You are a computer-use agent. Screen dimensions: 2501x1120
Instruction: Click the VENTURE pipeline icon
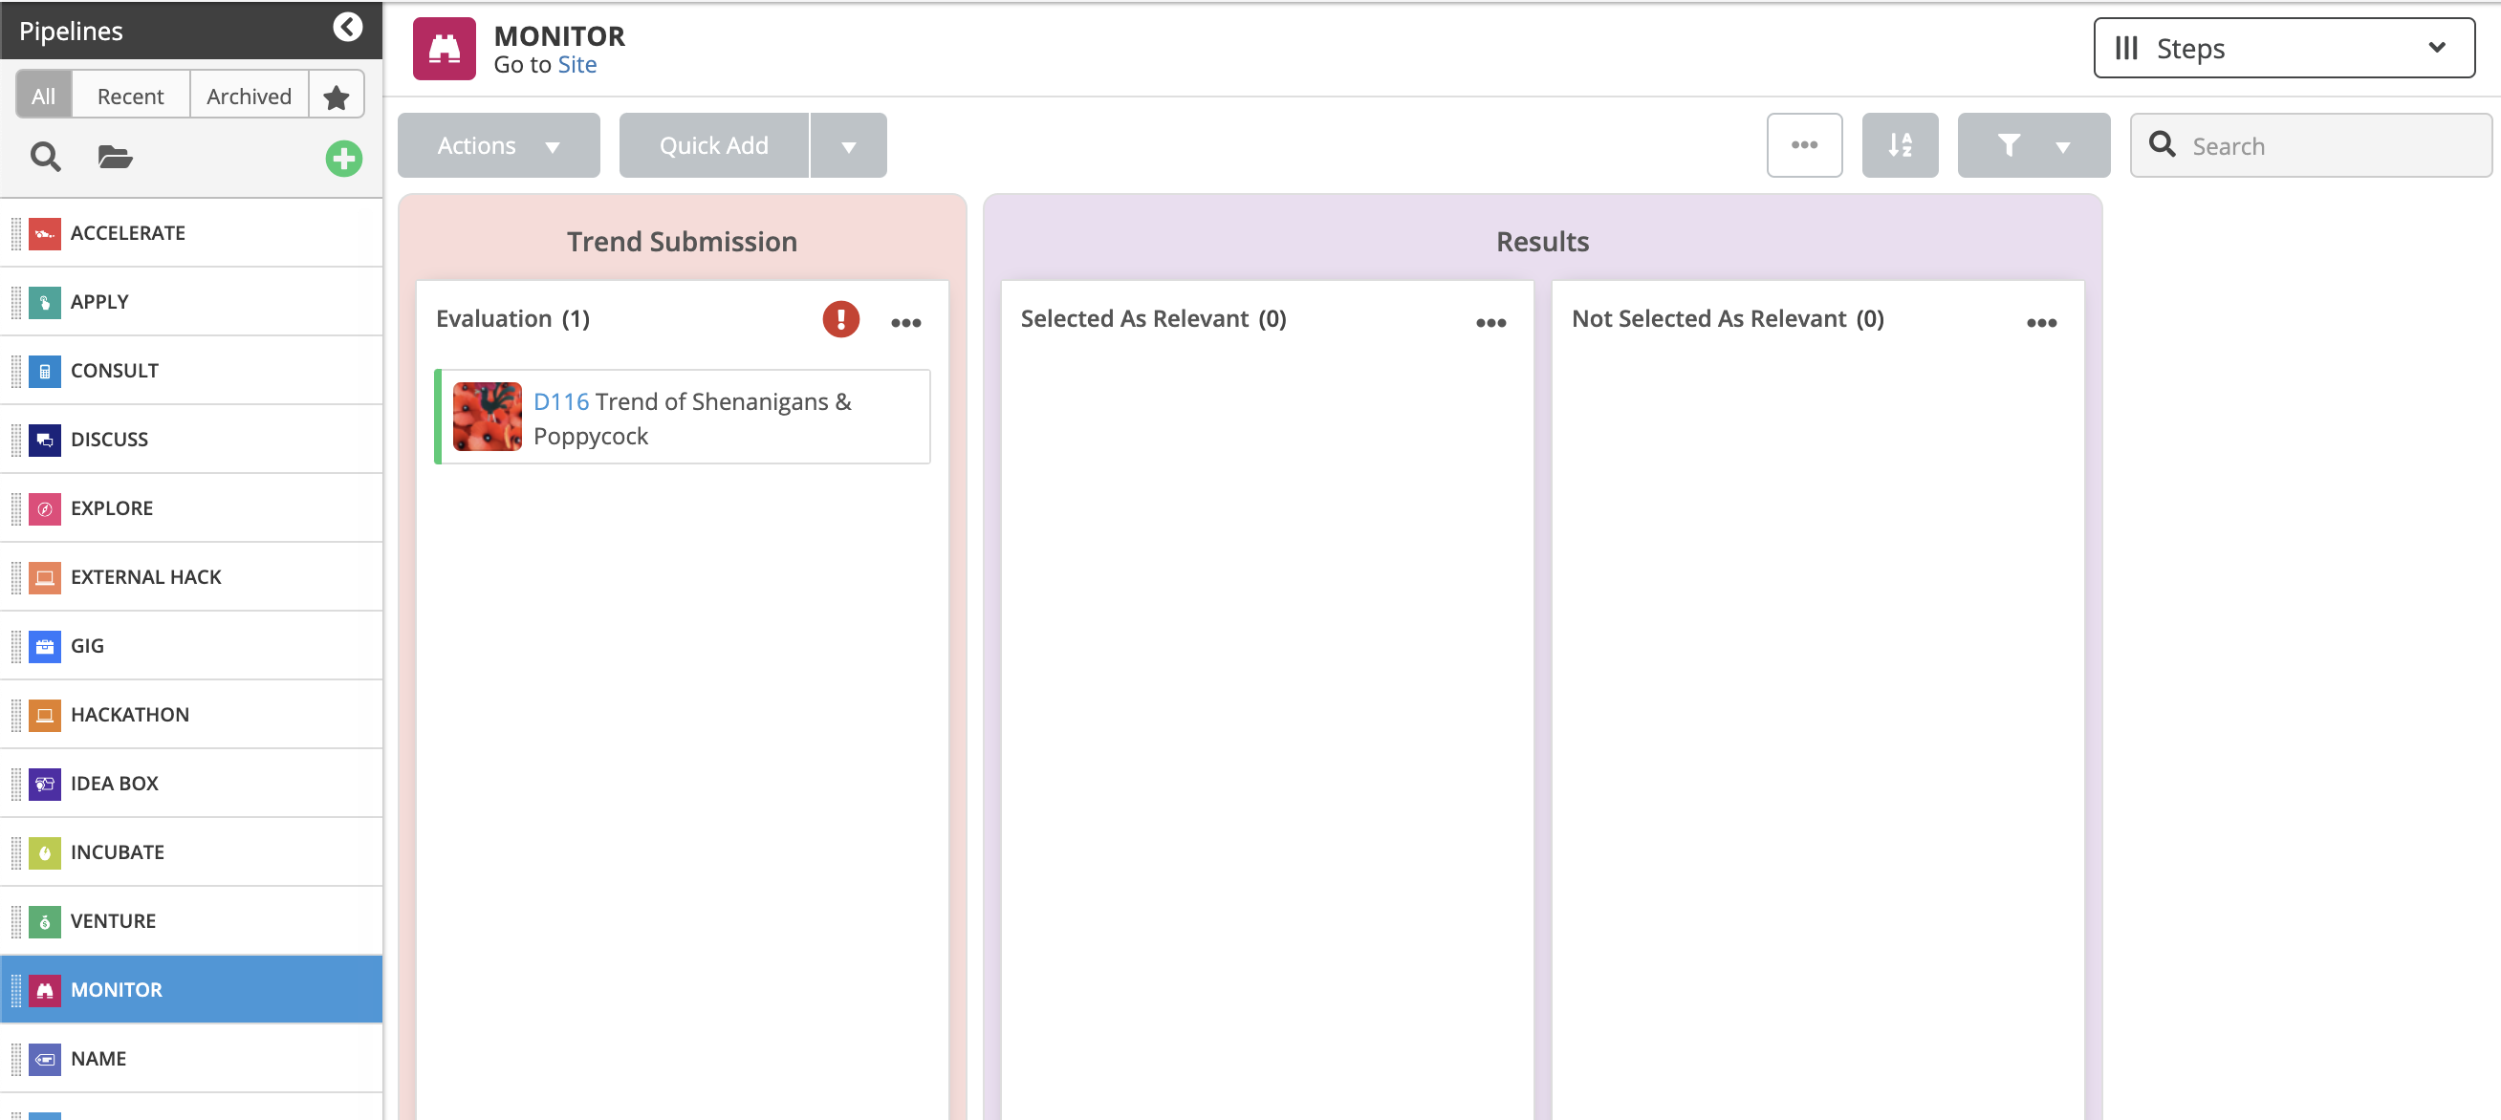point(45,923)
